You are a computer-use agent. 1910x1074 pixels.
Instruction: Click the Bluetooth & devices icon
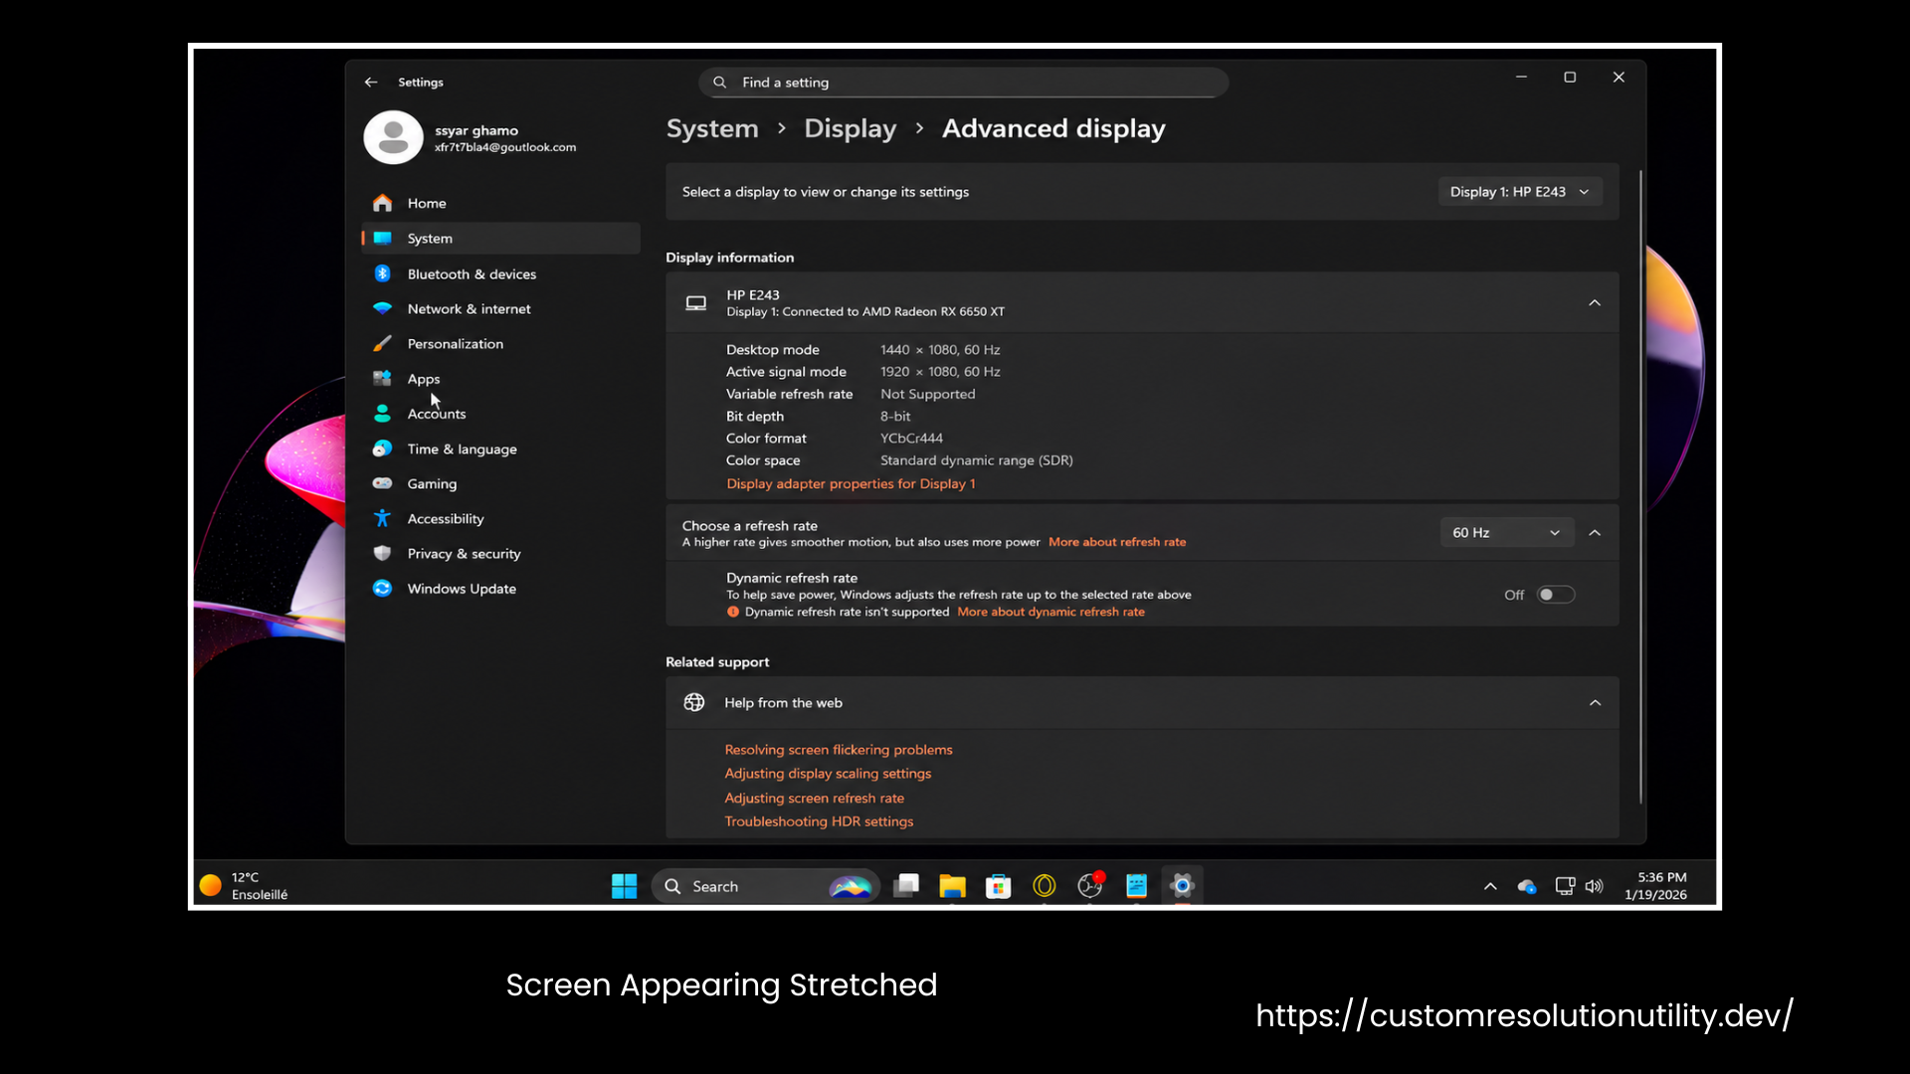coord(382,273)
